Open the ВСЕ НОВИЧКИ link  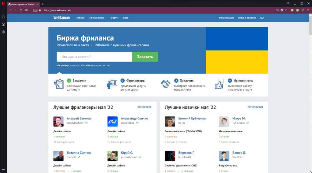(x=255, y=107)
